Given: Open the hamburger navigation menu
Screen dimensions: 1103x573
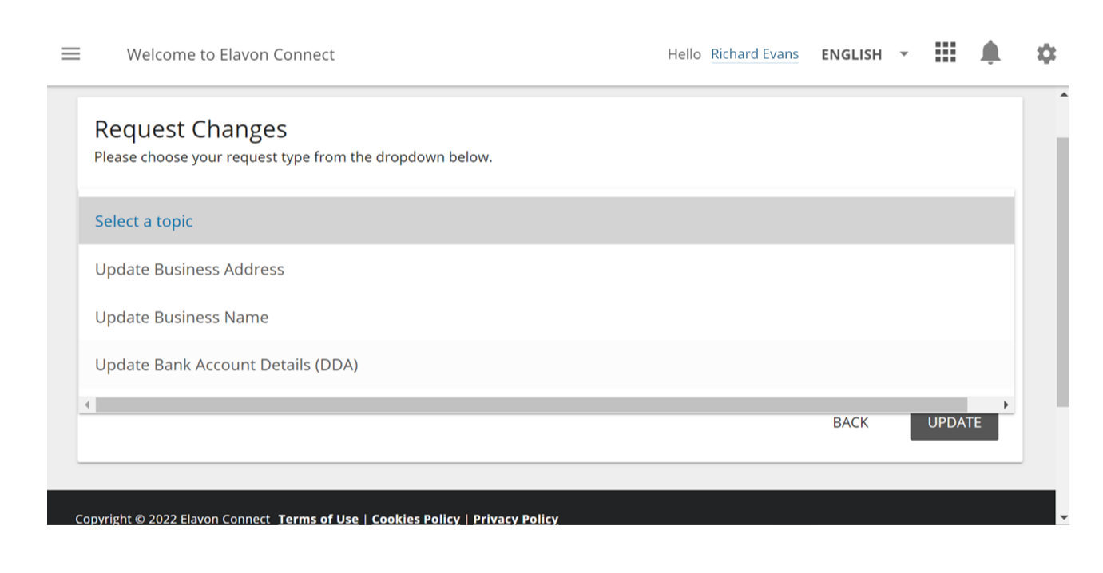Looking at the screenshot, I should click(x=71, y=54).
